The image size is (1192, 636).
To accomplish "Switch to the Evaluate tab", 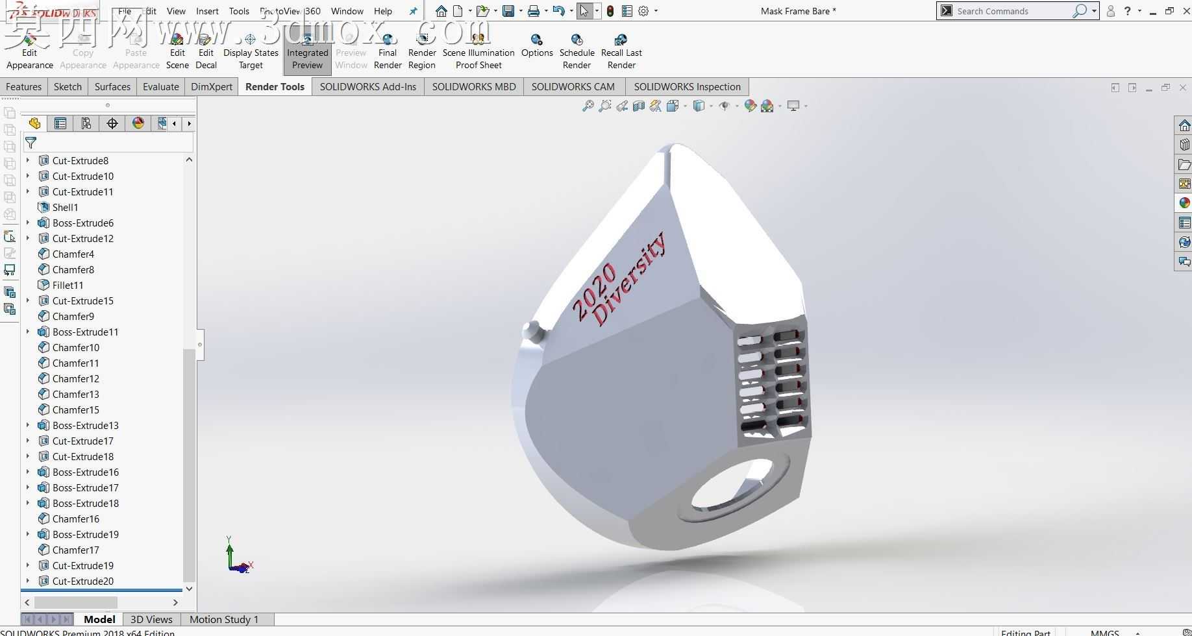I will (x=160, y=86).
